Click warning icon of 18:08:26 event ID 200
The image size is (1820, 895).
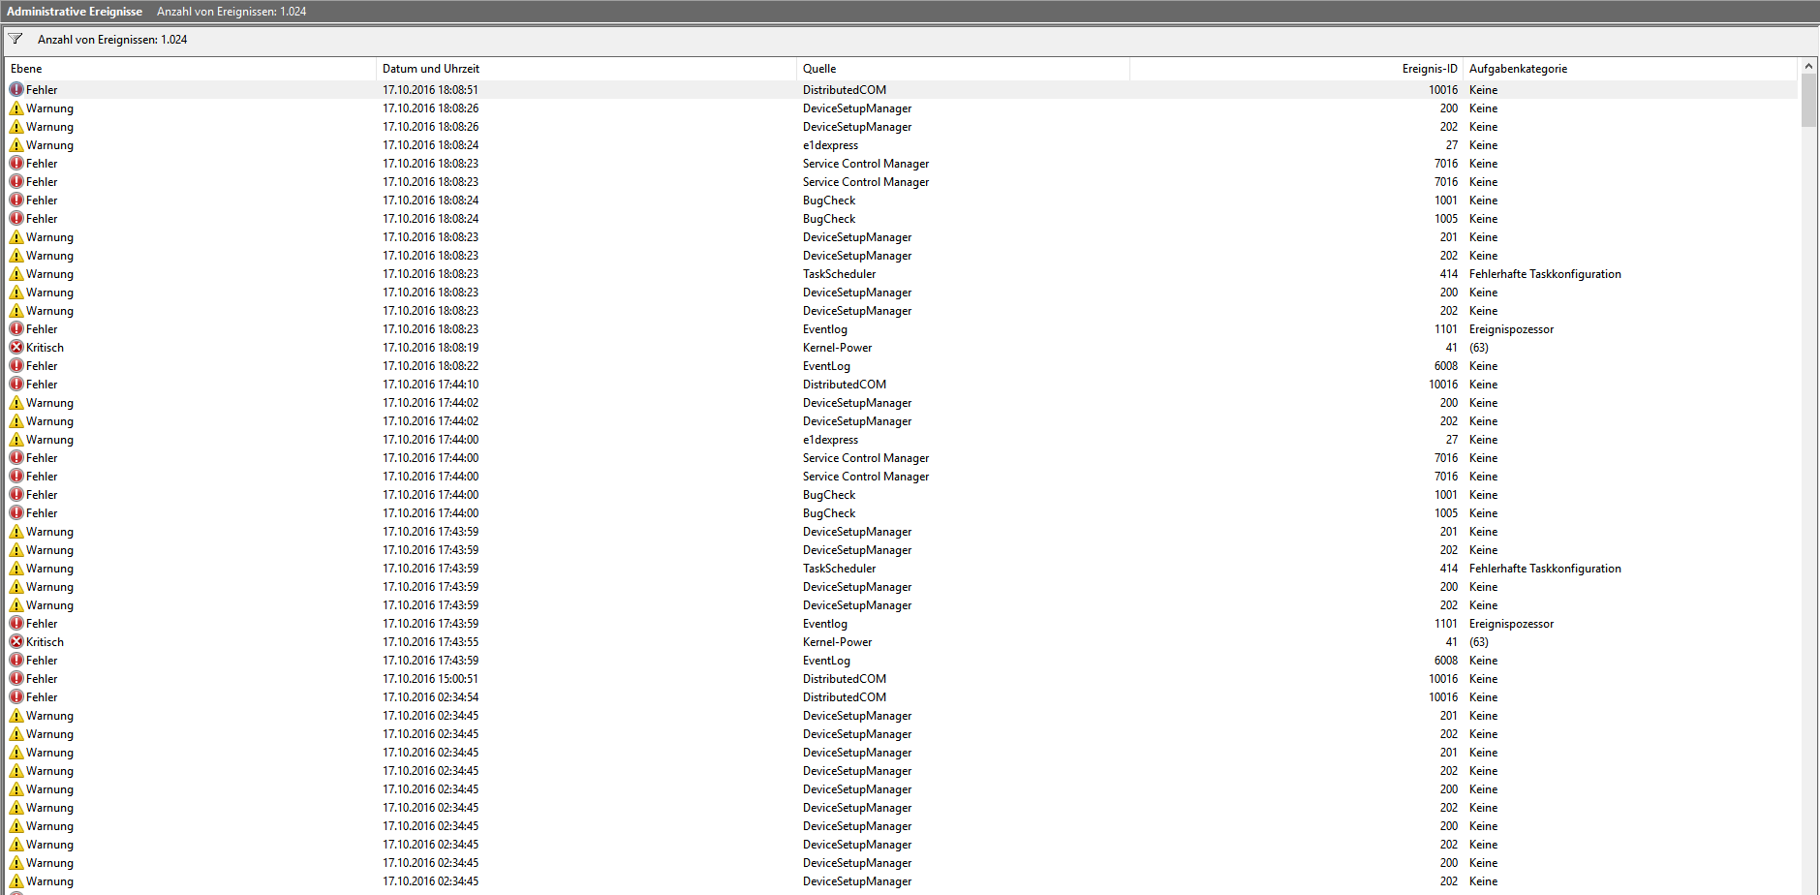click(x=16, y=108)
